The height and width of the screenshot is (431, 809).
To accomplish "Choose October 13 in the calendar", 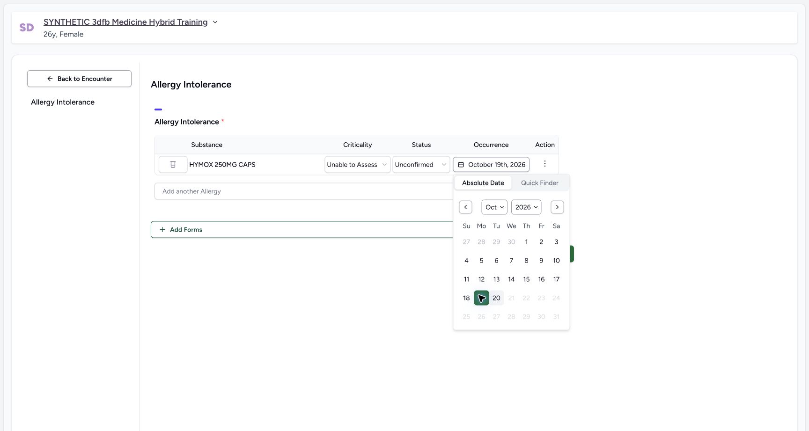I will pyautogui.click(x=496, y=279).
